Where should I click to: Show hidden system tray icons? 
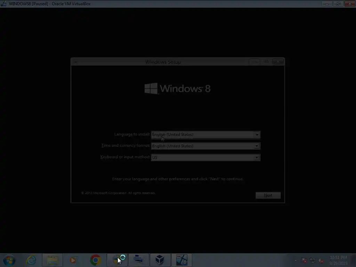(x=296, y=261)
